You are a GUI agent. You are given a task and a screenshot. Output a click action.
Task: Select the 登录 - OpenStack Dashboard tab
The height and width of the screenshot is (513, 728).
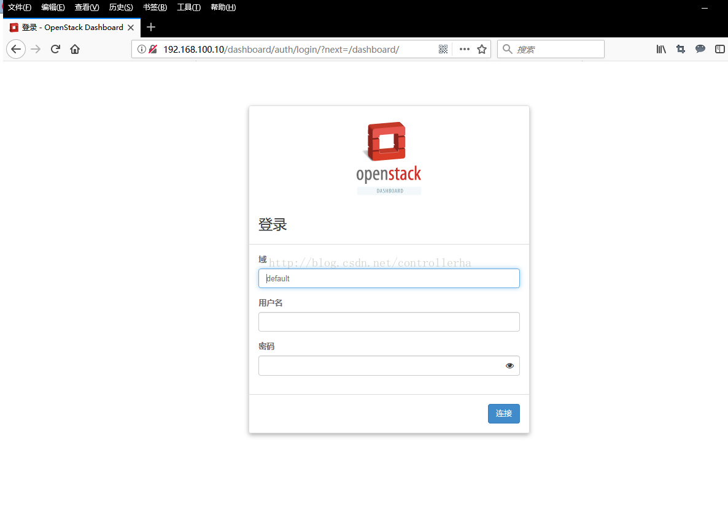(72, 28)
